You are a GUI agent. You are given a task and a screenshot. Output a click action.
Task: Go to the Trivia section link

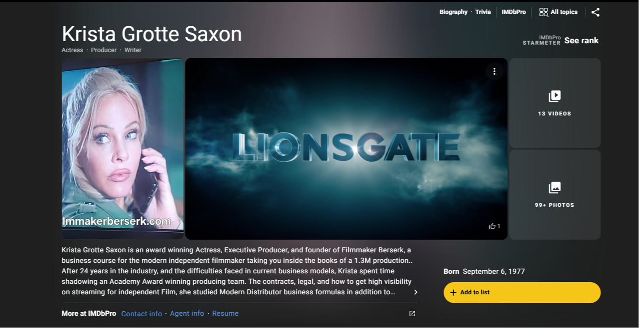coord(483,12)
